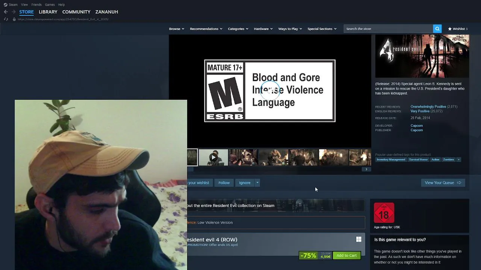Click the Action tag
Viewport: 481px width, 270px height.
pyautogui.click(x=435, y=159)
